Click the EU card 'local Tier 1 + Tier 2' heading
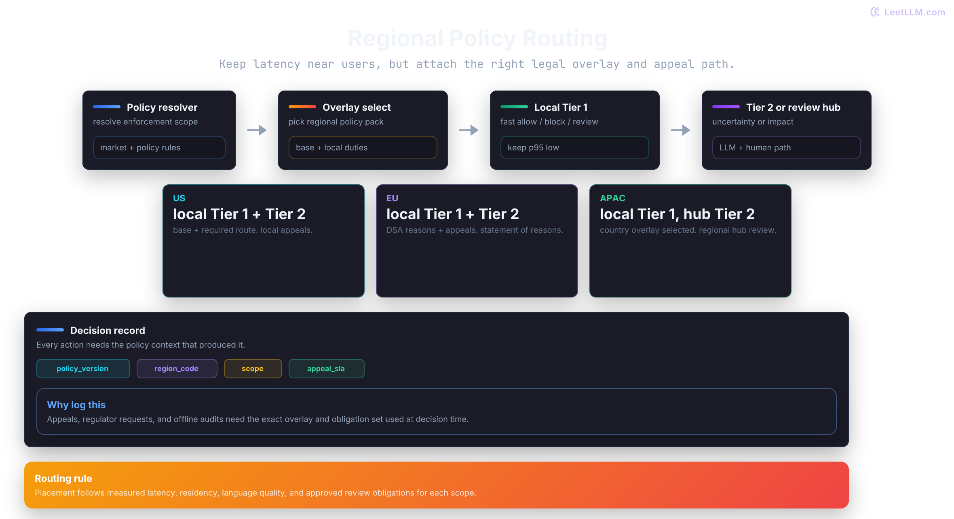The height and width of the screenshot is (519, 954). [453, 214]
